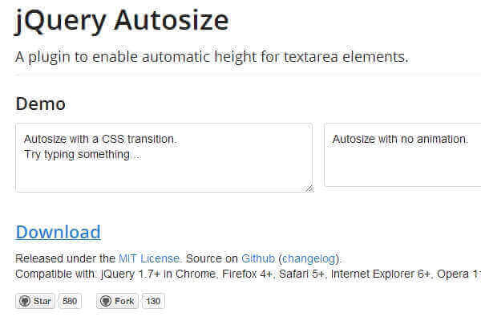The width and height of the screenshot is (481, 321).
Task: Visit the Github source link
Action: [x=258, y=258]
